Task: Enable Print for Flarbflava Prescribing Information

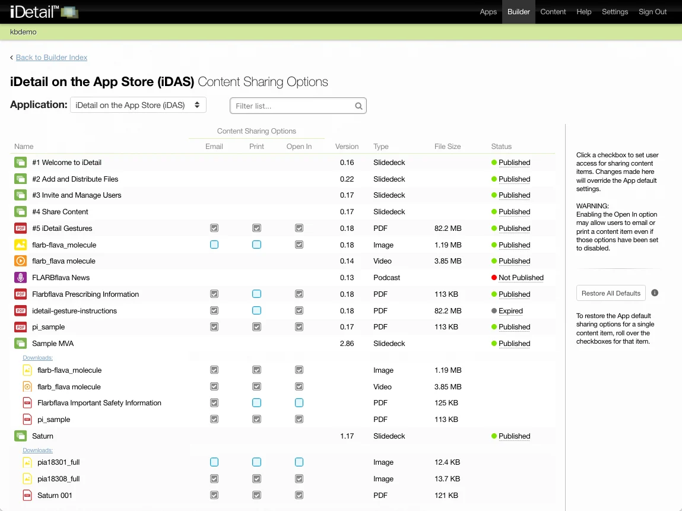Action: pyautogui.click(x=256, y=294)
